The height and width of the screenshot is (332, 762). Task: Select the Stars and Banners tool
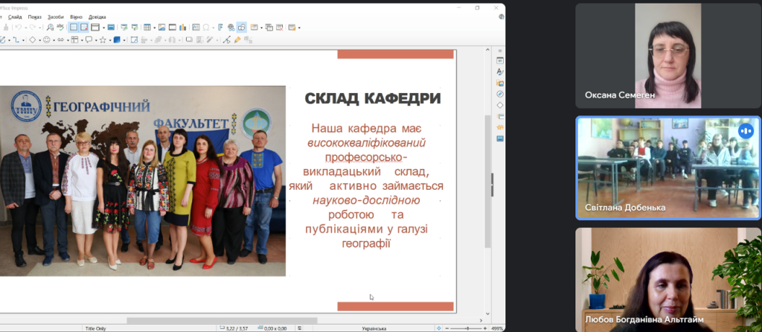[103, 40]
